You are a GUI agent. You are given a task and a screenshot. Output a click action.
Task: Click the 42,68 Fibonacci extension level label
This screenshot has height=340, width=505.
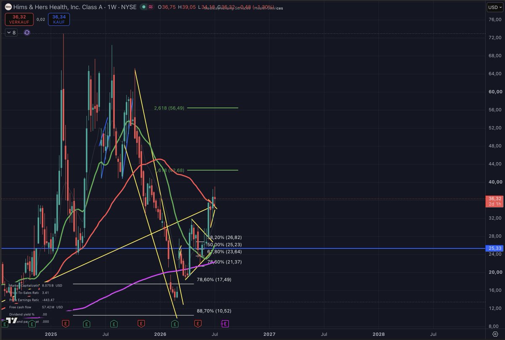point(170,170)
